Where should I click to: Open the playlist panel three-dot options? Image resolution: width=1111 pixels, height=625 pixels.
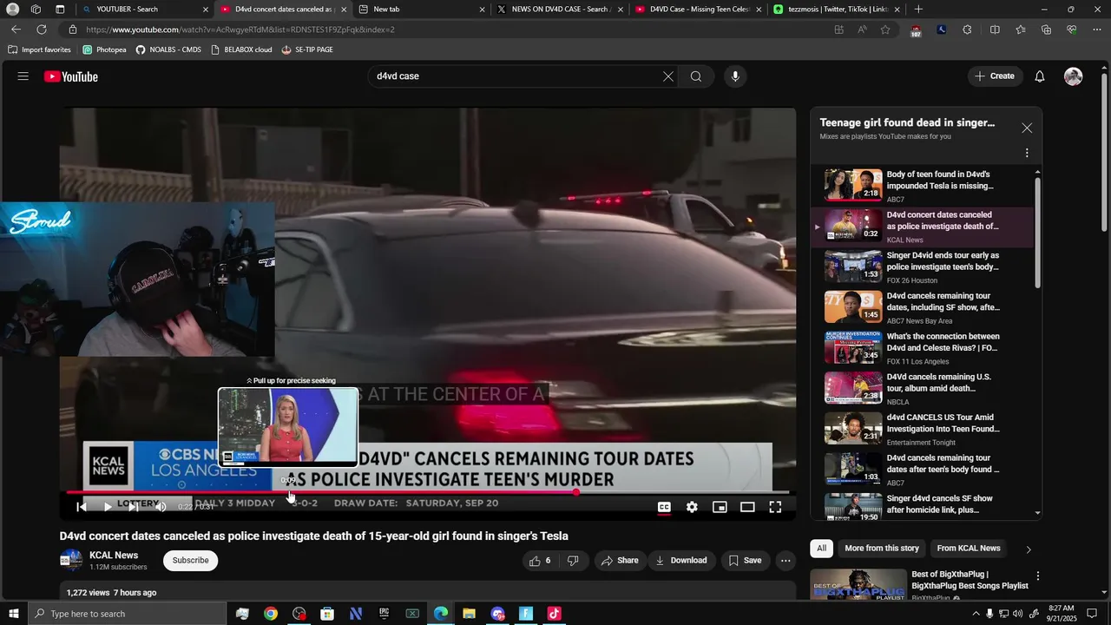coord(1027,153)
